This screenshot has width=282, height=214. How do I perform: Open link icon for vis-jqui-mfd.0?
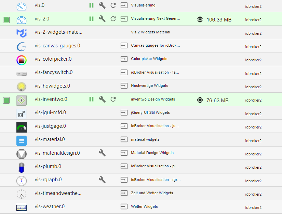(x=124, y=112)
